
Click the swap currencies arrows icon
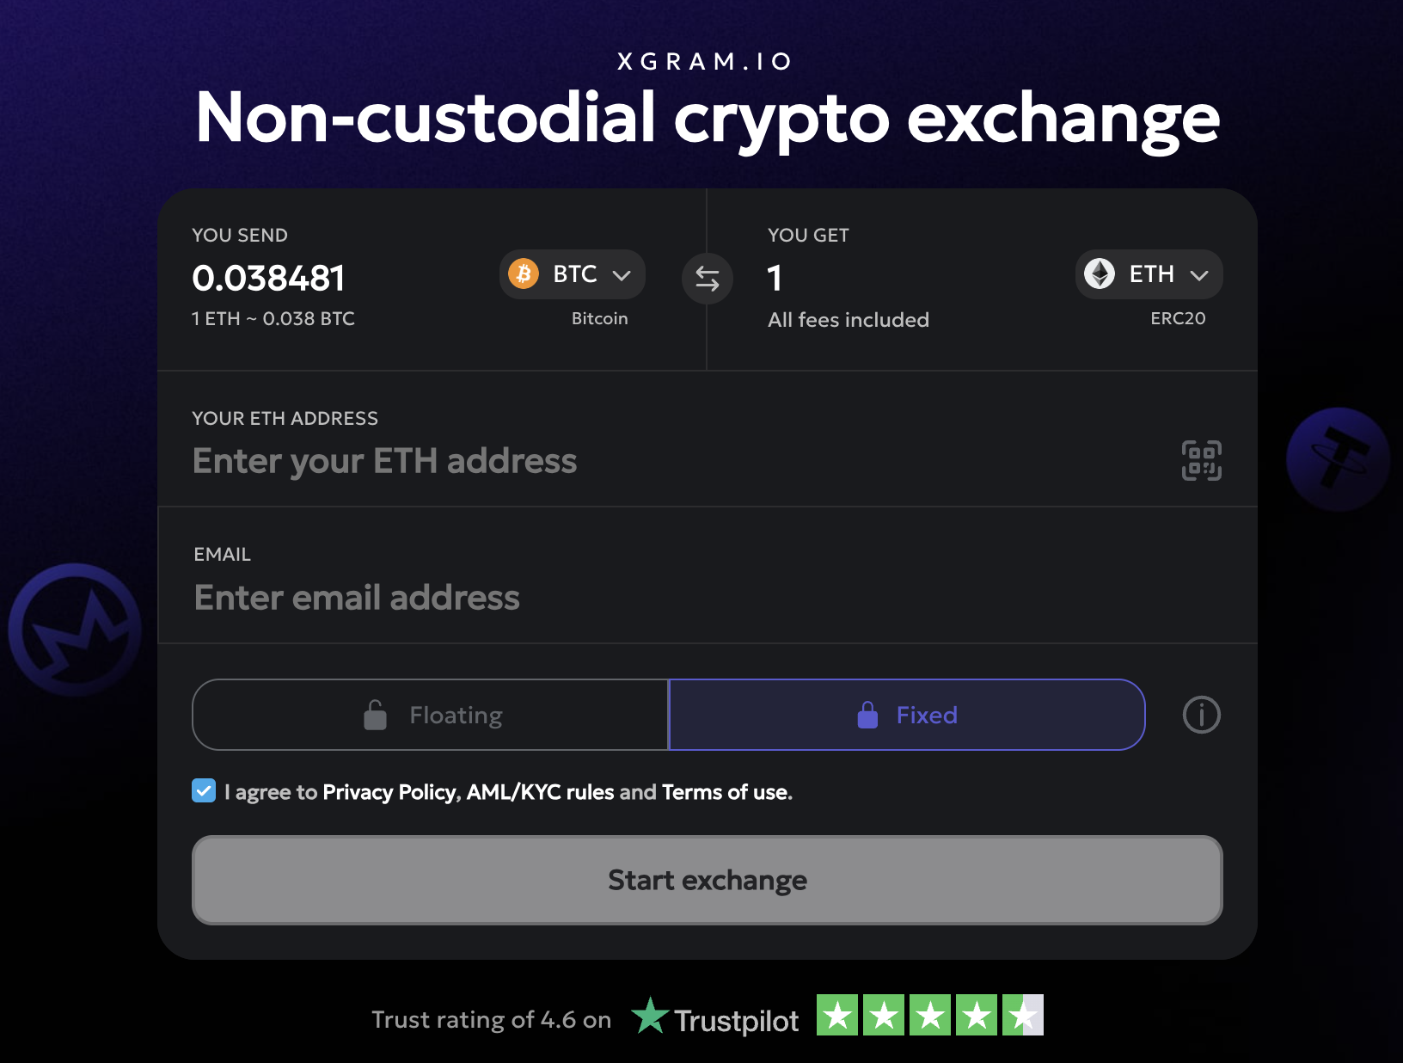point(707,279)
